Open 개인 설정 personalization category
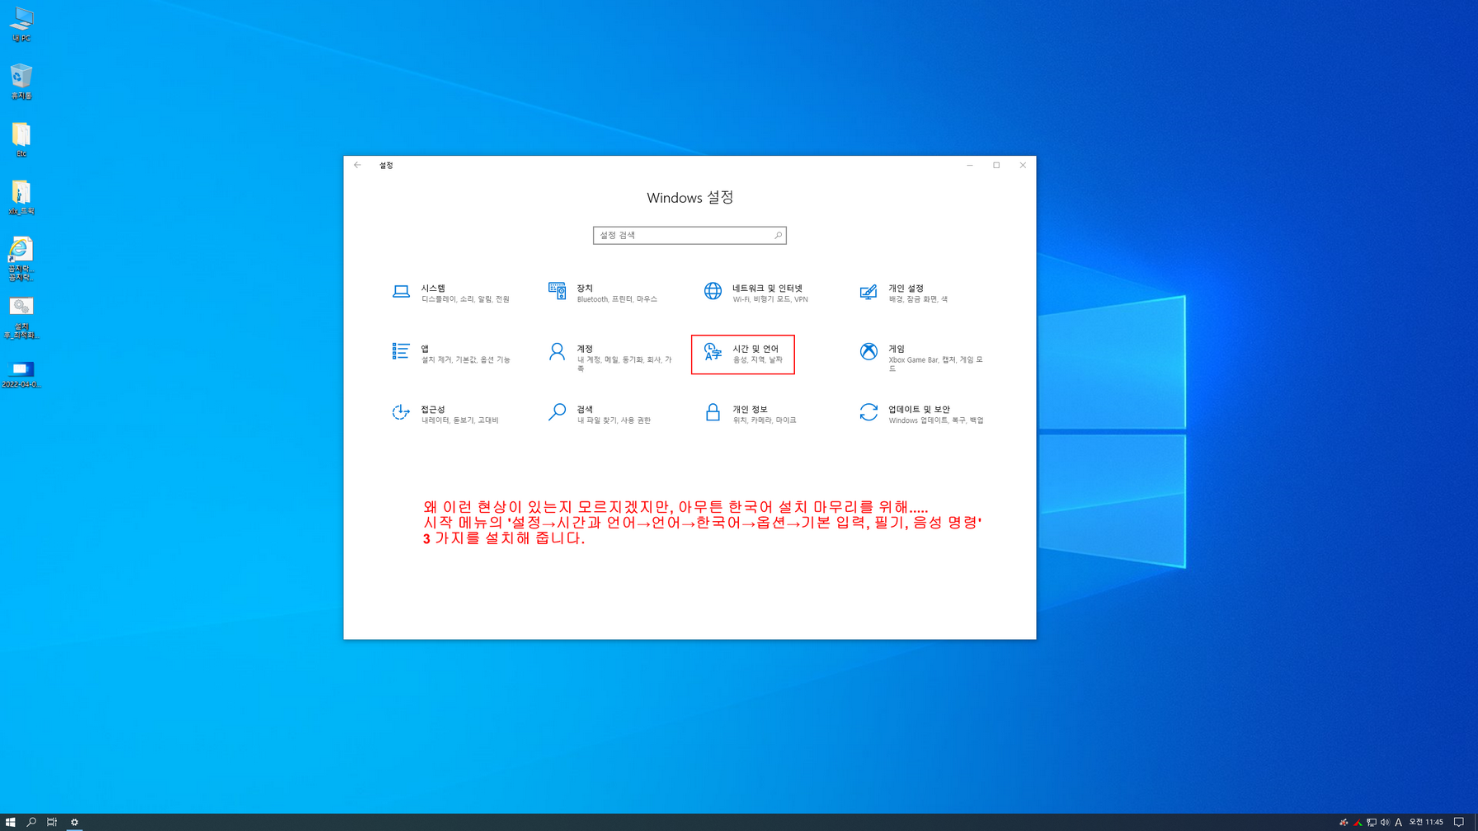The height and width of the screenshot is (831, 1478). point(905,293)
